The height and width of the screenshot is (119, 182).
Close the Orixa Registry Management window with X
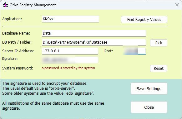[177, 5]
